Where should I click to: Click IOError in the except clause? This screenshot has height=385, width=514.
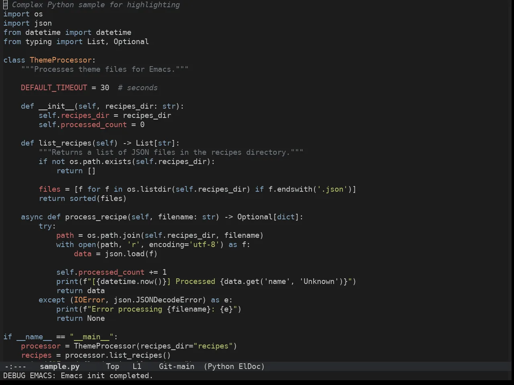89,300
